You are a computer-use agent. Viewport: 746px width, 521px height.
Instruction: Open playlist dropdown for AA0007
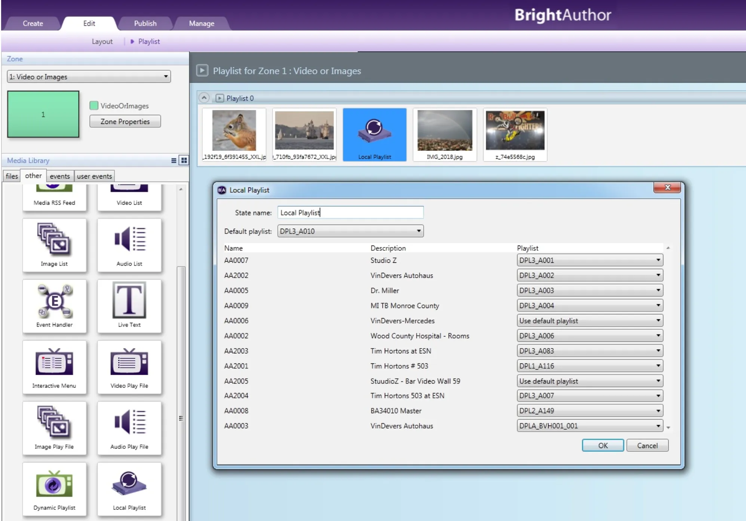pyautogui.click(x=590, y=260)
